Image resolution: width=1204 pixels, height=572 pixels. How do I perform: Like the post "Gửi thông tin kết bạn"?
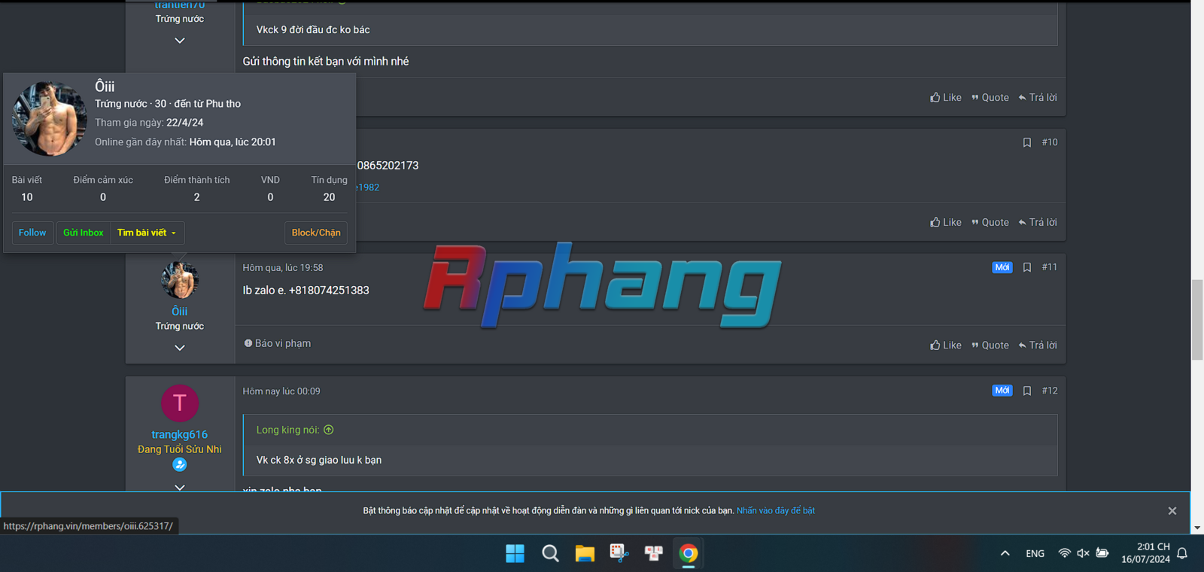946,97
